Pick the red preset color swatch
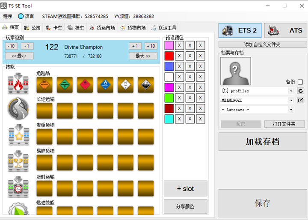The height and width of the screenshot is (220, 308). 169,56
